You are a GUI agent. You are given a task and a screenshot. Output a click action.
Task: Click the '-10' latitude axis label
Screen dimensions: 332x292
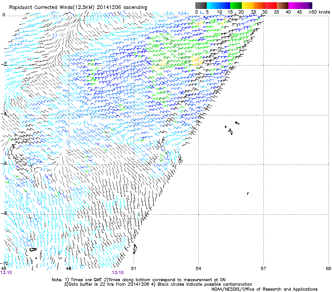pos(4,263)
